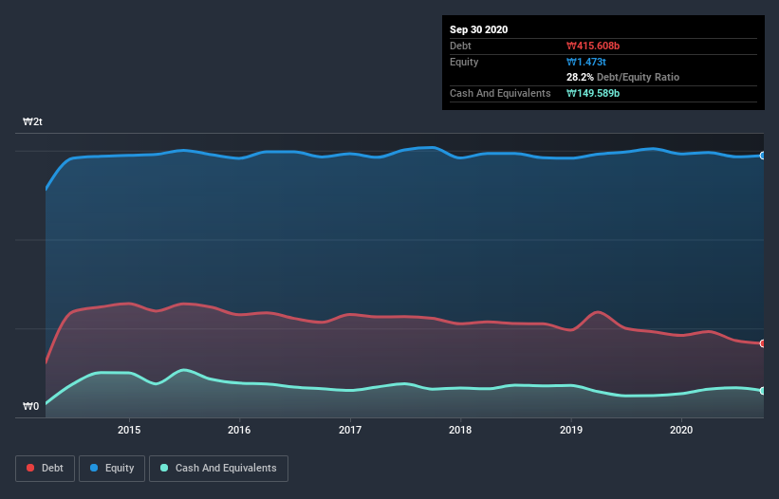
Task: Click the 2017 axis label
Action: [350, 430]
